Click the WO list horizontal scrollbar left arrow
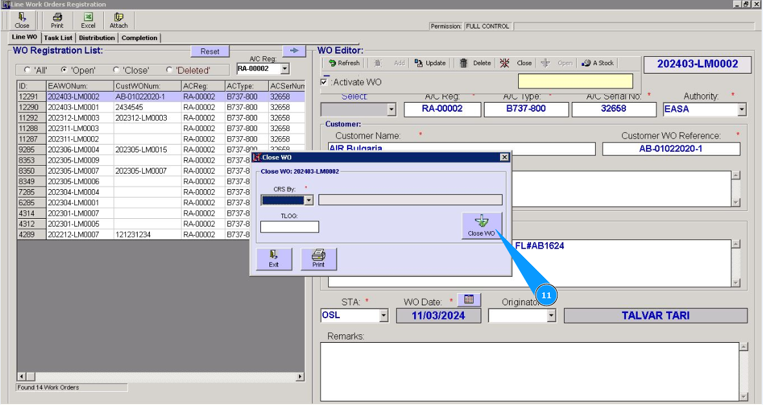The width and height of the screenshot is (763, 406). coord(21,377)
